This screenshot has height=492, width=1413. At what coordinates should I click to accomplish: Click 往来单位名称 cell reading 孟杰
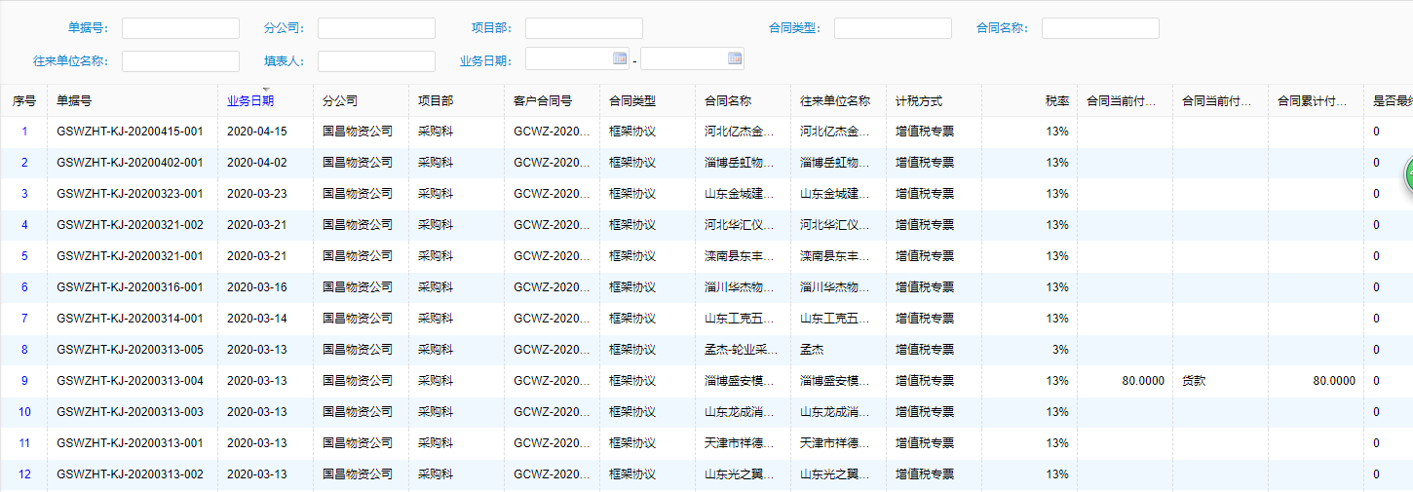pos(812,350)
